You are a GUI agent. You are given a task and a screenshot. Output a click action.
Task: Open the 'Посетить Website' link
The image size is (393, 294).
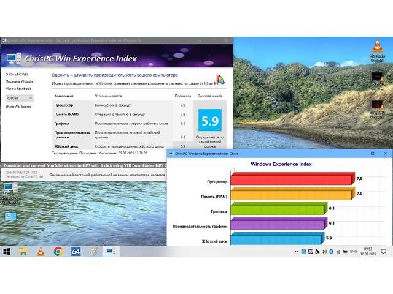pyautogui.click(x=19, y=81)
